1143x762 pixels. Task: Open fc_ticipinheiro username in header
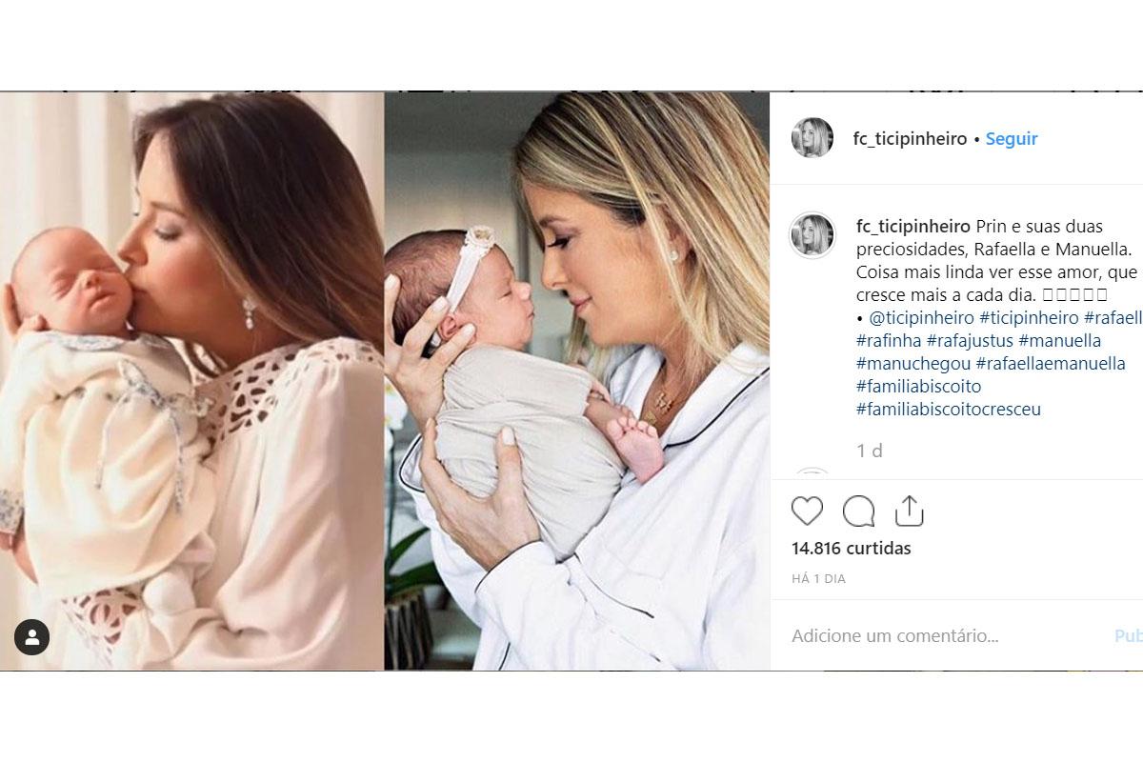coord(912,139)
